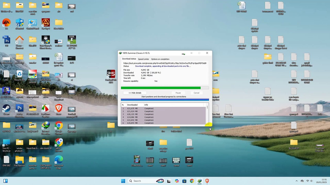Open the UltraISO folder on the desktop

32,41
